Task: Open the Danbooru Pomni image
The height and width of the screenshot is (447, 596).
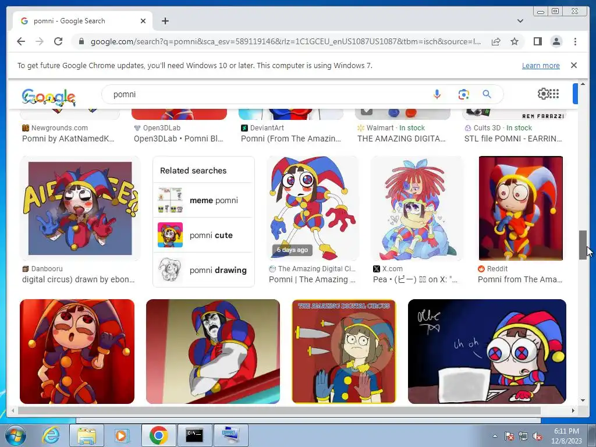Action: tap(80, 208)
